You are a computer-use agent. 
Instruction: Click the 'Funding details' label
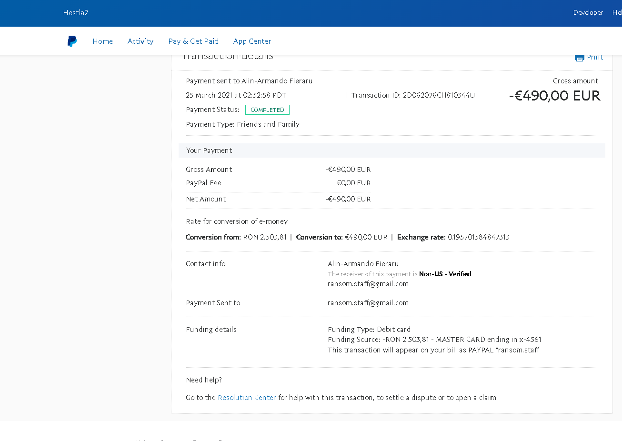(211, 330)
